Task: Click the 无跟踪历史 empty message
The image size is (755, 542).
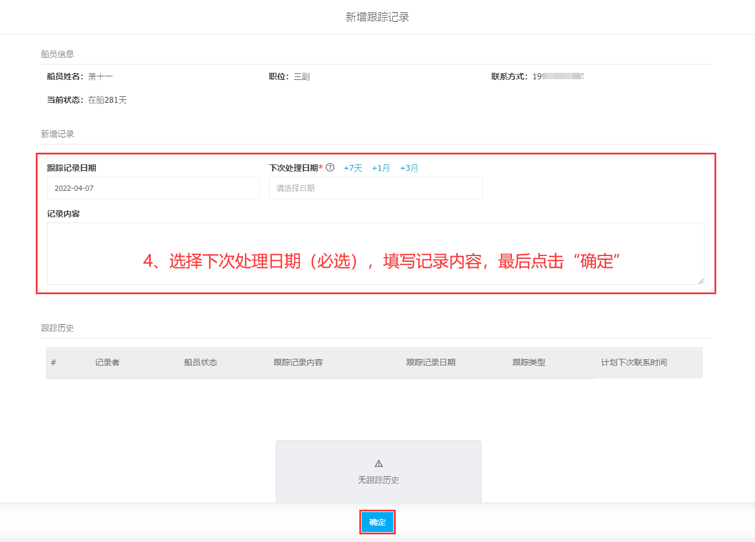Action: (379, 480)
